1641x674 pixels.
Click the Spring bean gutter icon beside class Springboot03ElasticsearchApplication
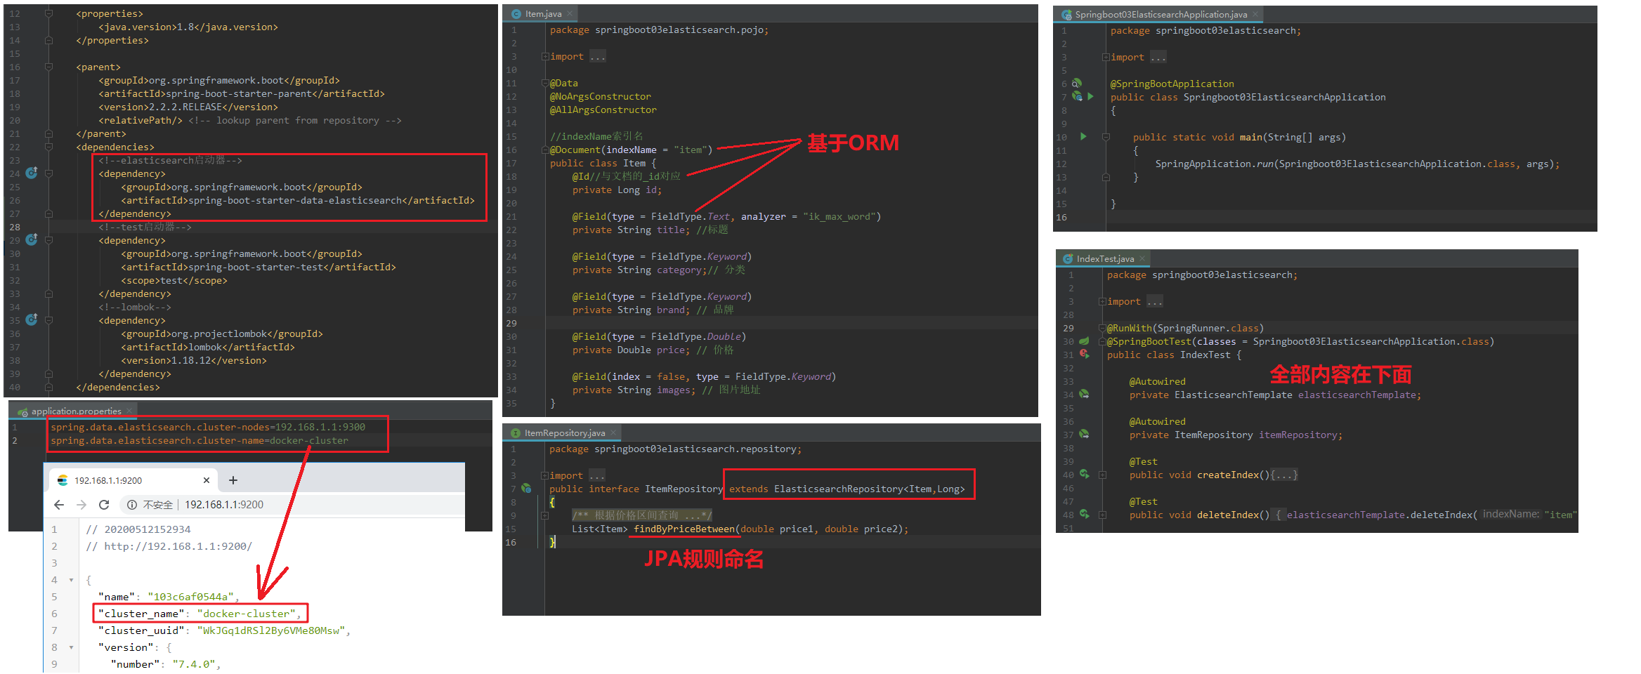click(1076, 96)
